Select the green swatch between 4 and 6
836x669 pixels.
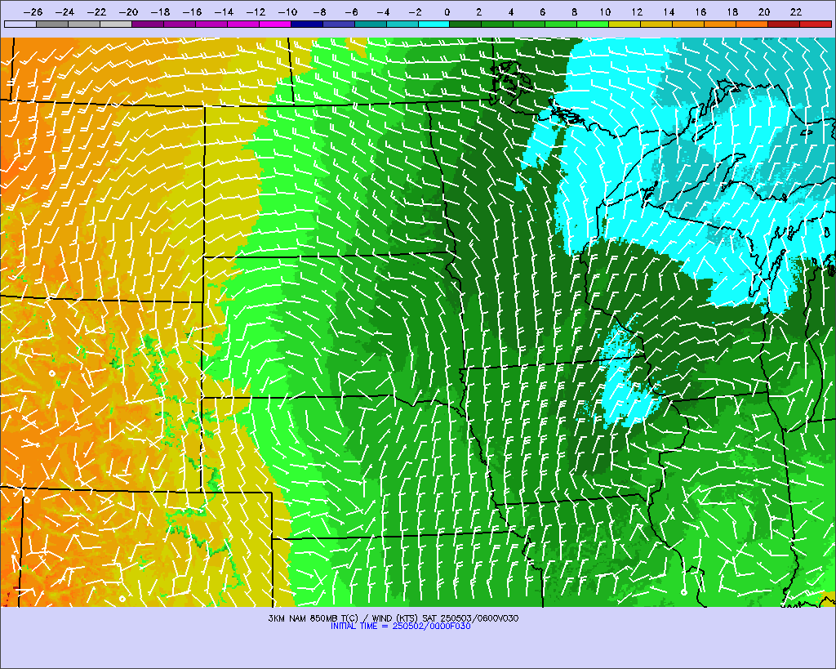coord(529,24)
